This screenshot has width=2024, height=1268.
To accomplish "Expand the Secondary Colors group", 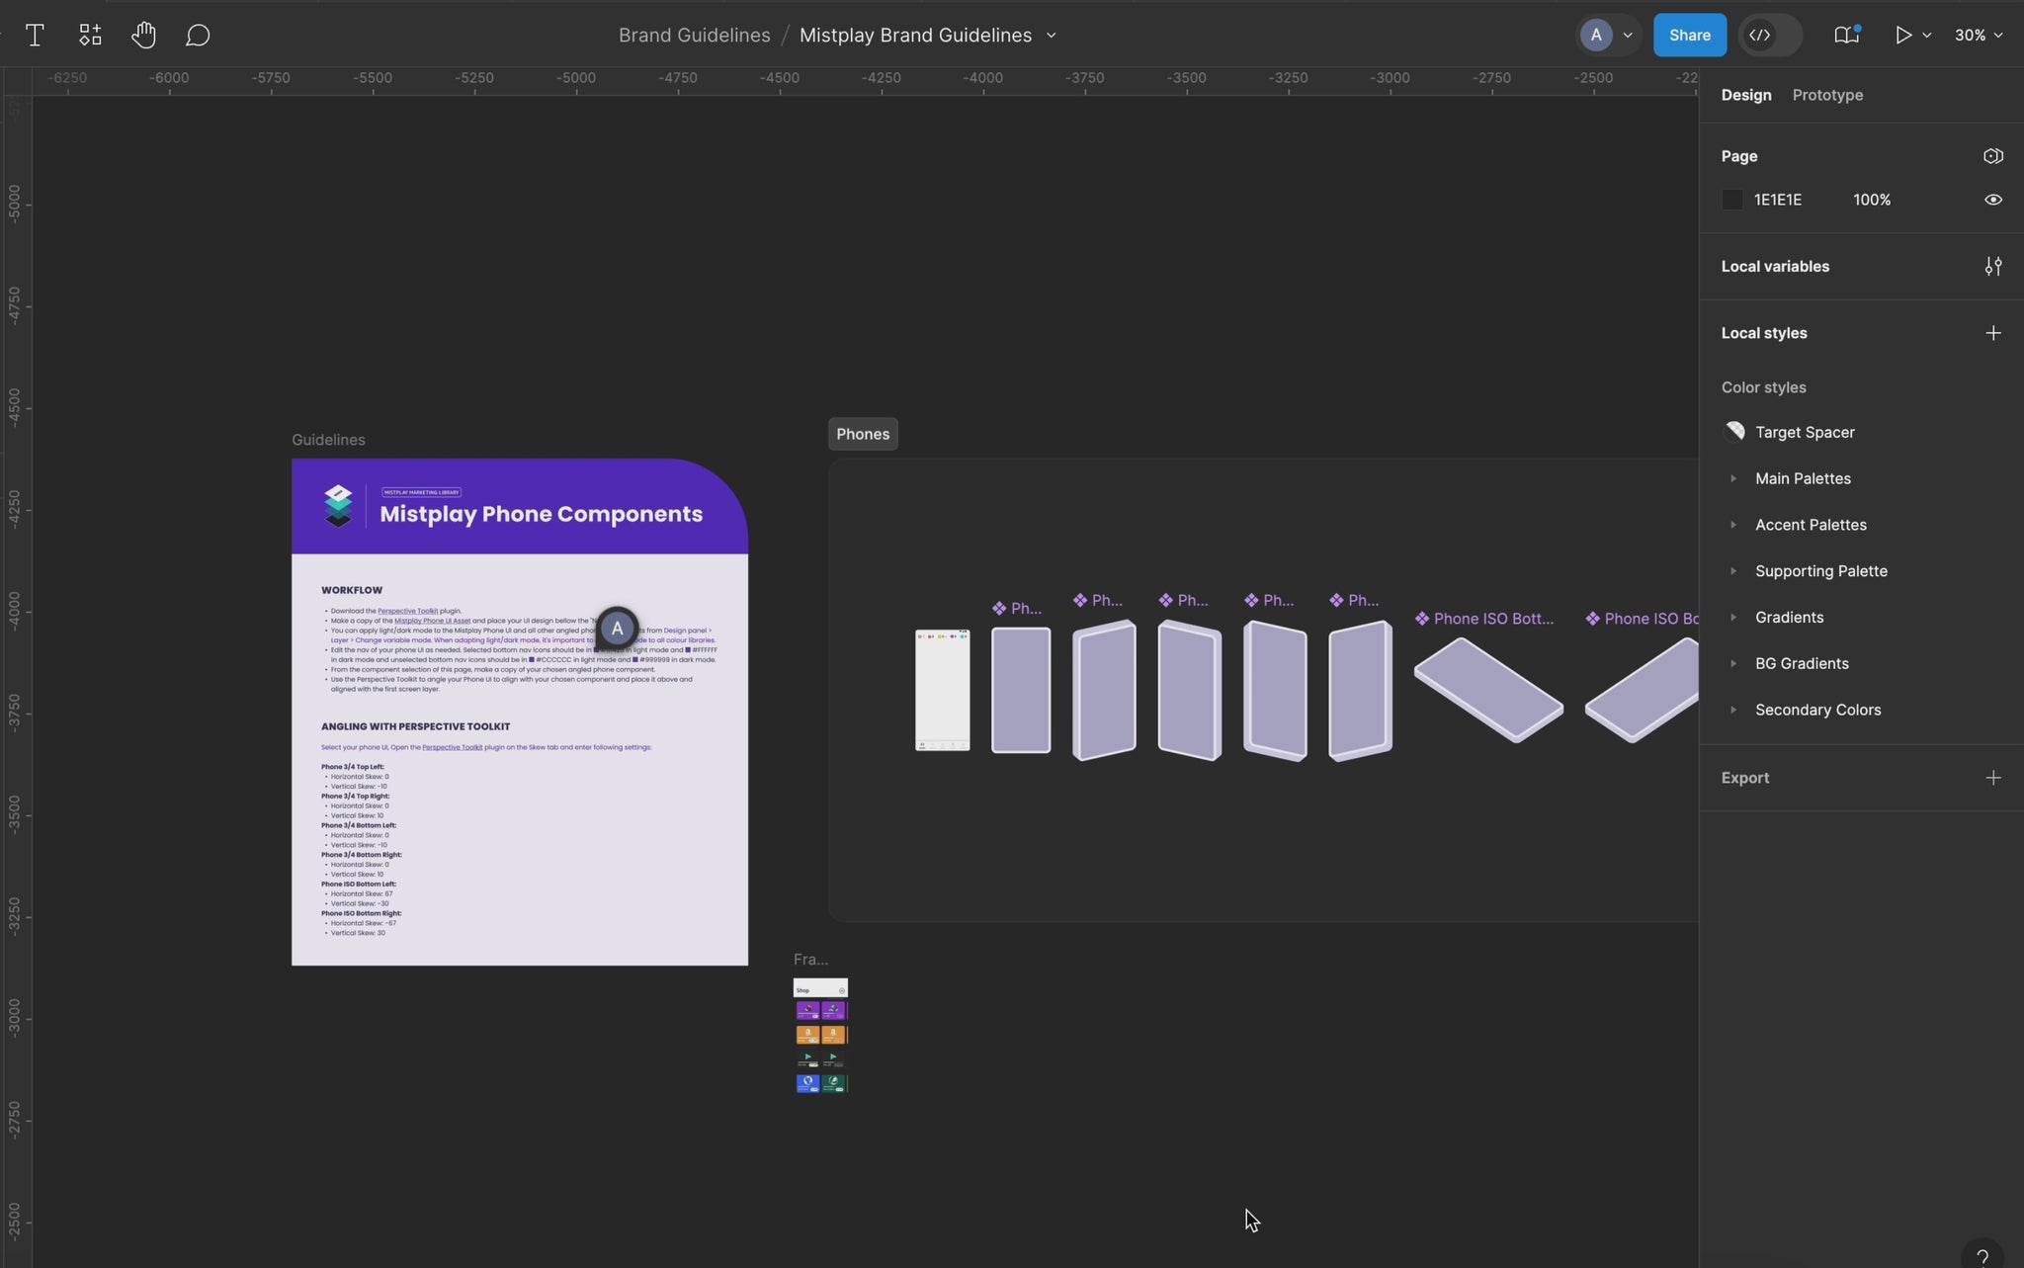I will pos(1732,711).
